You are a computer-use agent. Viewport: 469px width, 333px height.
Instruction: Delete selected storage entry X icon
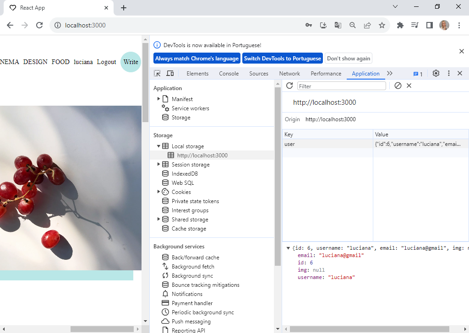pos(409,86)
